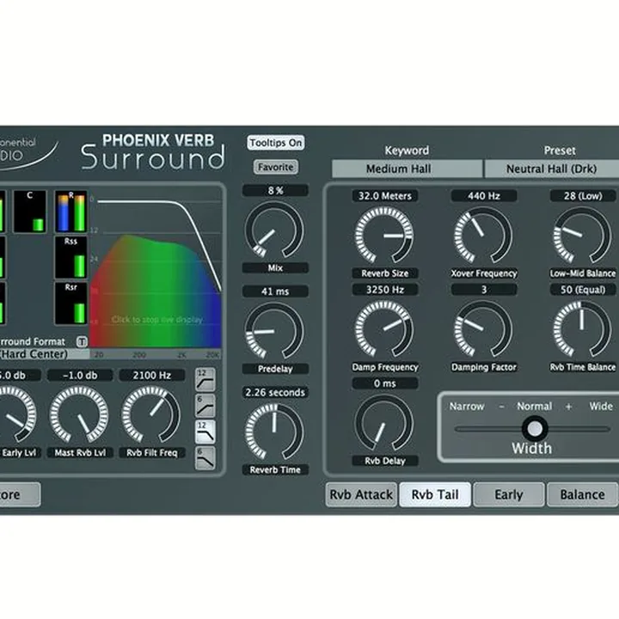Click the Early Lvl knob
619x619 pixels.
pyautogui.click(x=11, y=414)
